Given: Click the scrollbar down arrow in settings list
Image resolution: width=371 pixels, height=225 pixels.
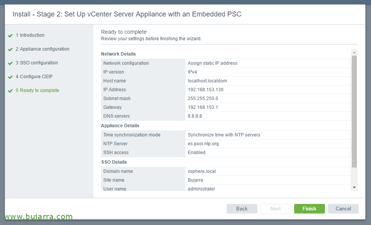Looking at the screenshot, I should tap(354, 187).
